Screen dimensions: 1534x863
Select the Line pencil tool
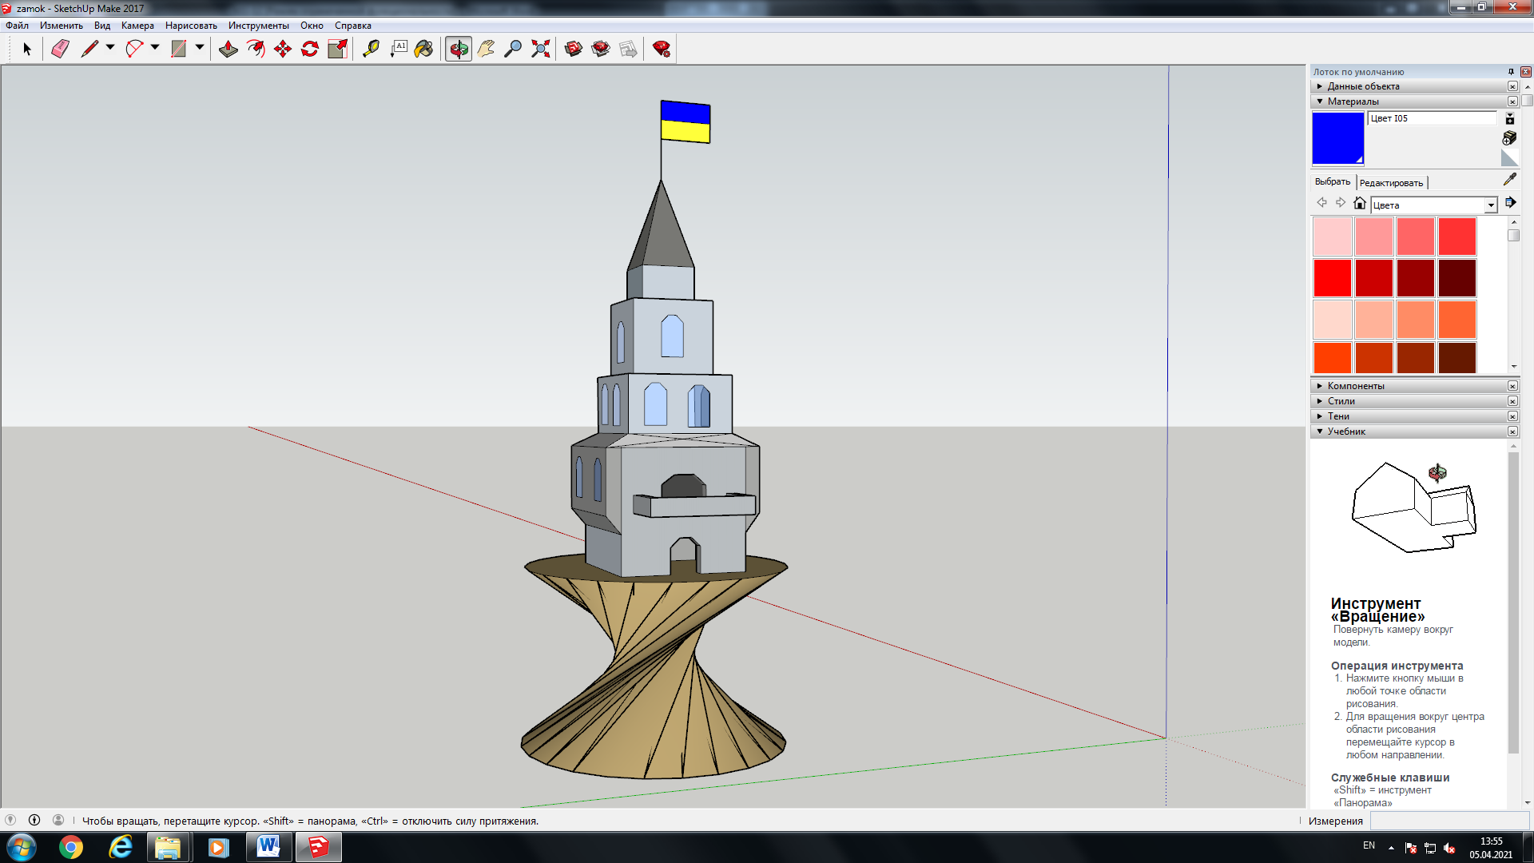point(89,50)
